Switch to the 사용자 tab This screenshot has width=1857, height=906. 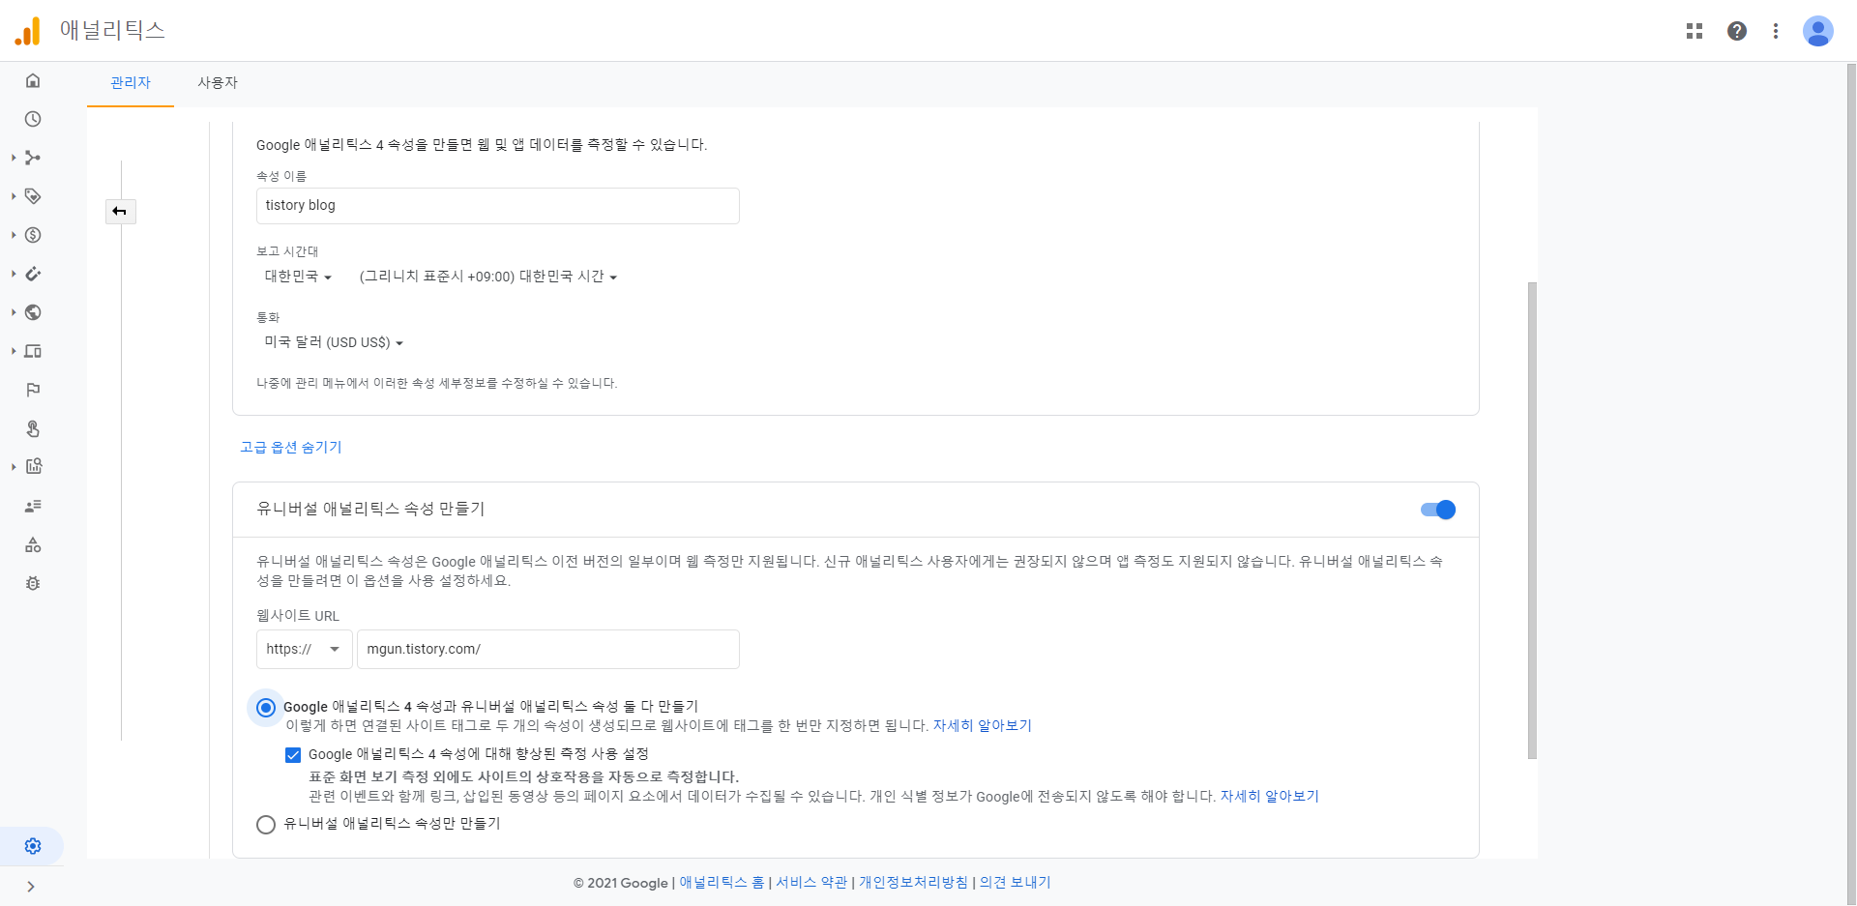point(218,83)
